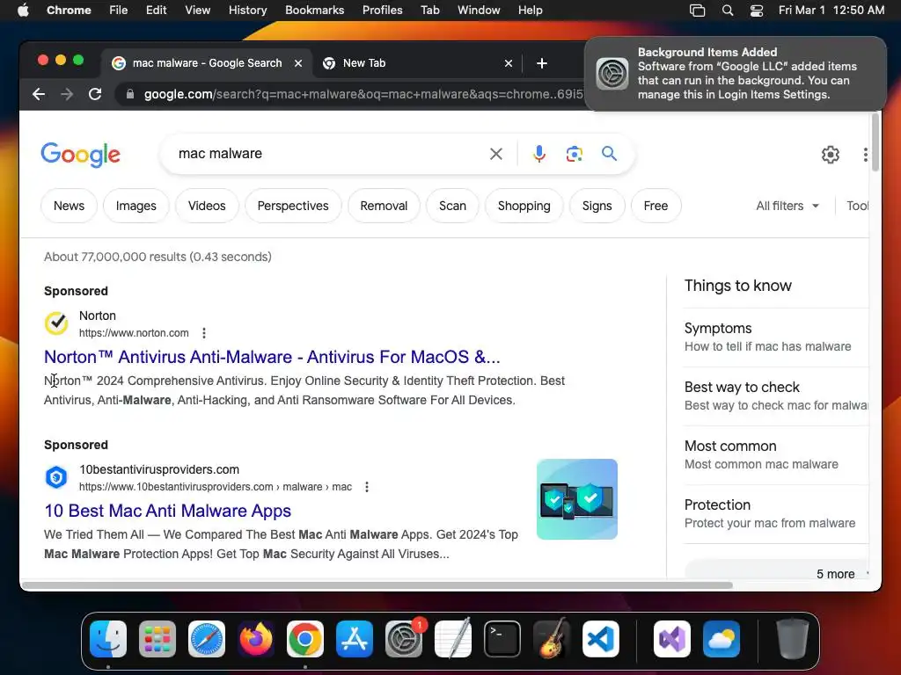The height and width of the screenshot is (675, 901).
Task: Click the antivirus devices ad thumbnail
Action: tap(577, 499)
